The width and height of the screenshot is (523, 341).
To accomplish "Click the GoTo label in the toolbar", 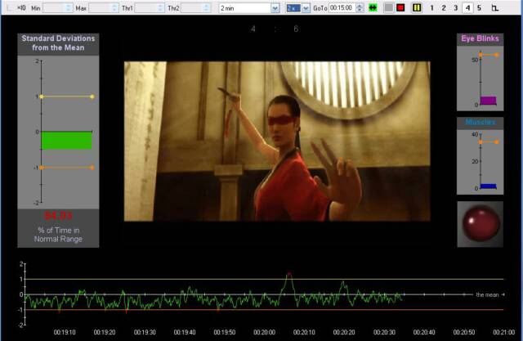I will (320, 8).
